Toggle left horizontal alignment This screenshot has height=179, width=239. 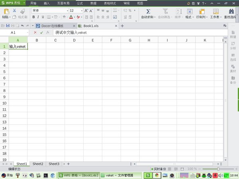98,17
